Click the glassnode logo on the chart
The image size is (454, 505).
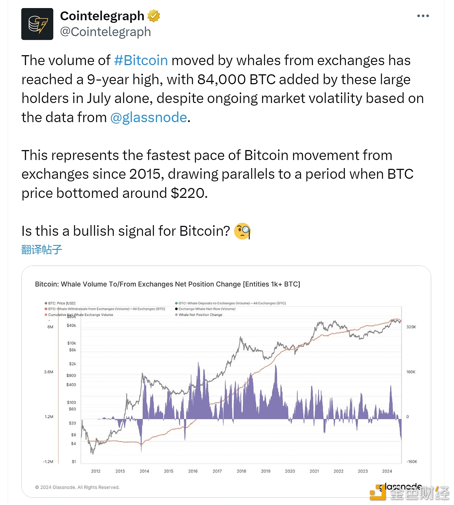coord(401,487)
